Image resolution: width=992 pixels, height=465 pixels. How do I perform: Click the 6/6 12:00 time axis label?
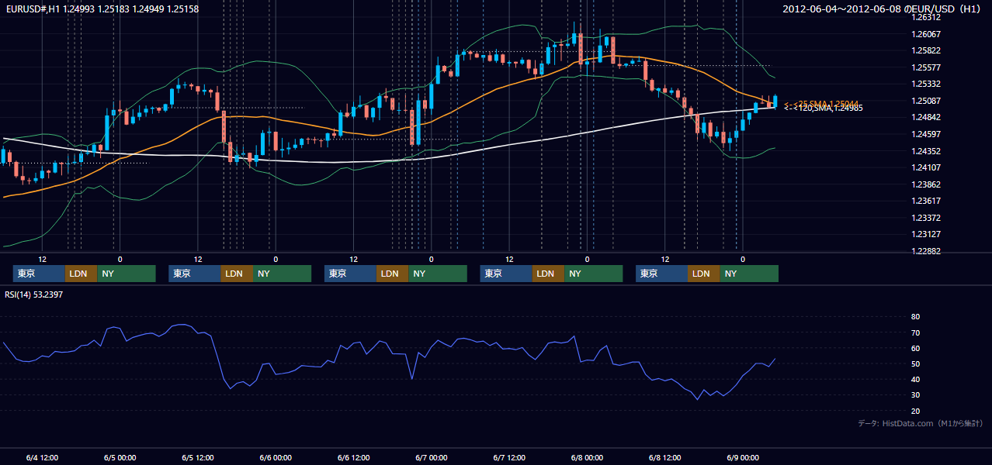click(353, 457)
